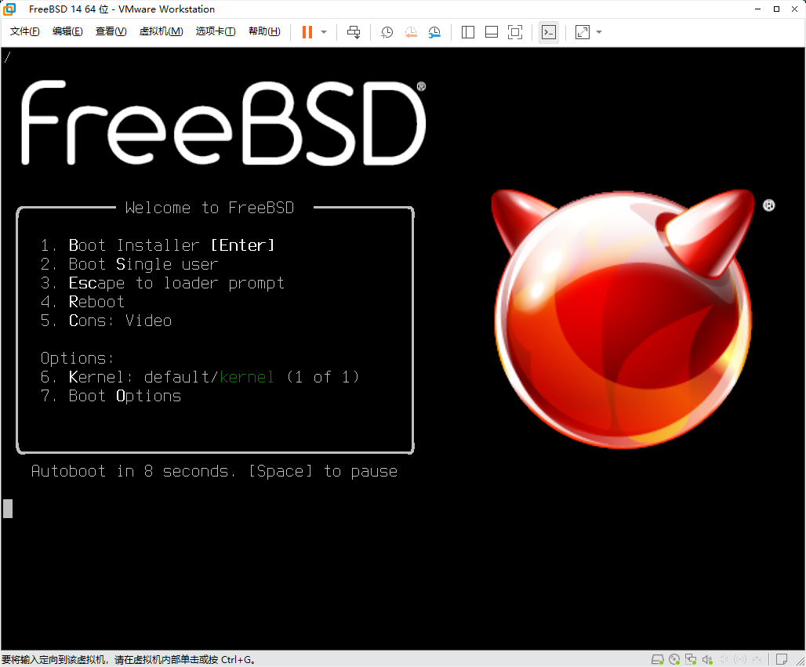
Task: Enter full screen mode icon
Action: point(515,32)
